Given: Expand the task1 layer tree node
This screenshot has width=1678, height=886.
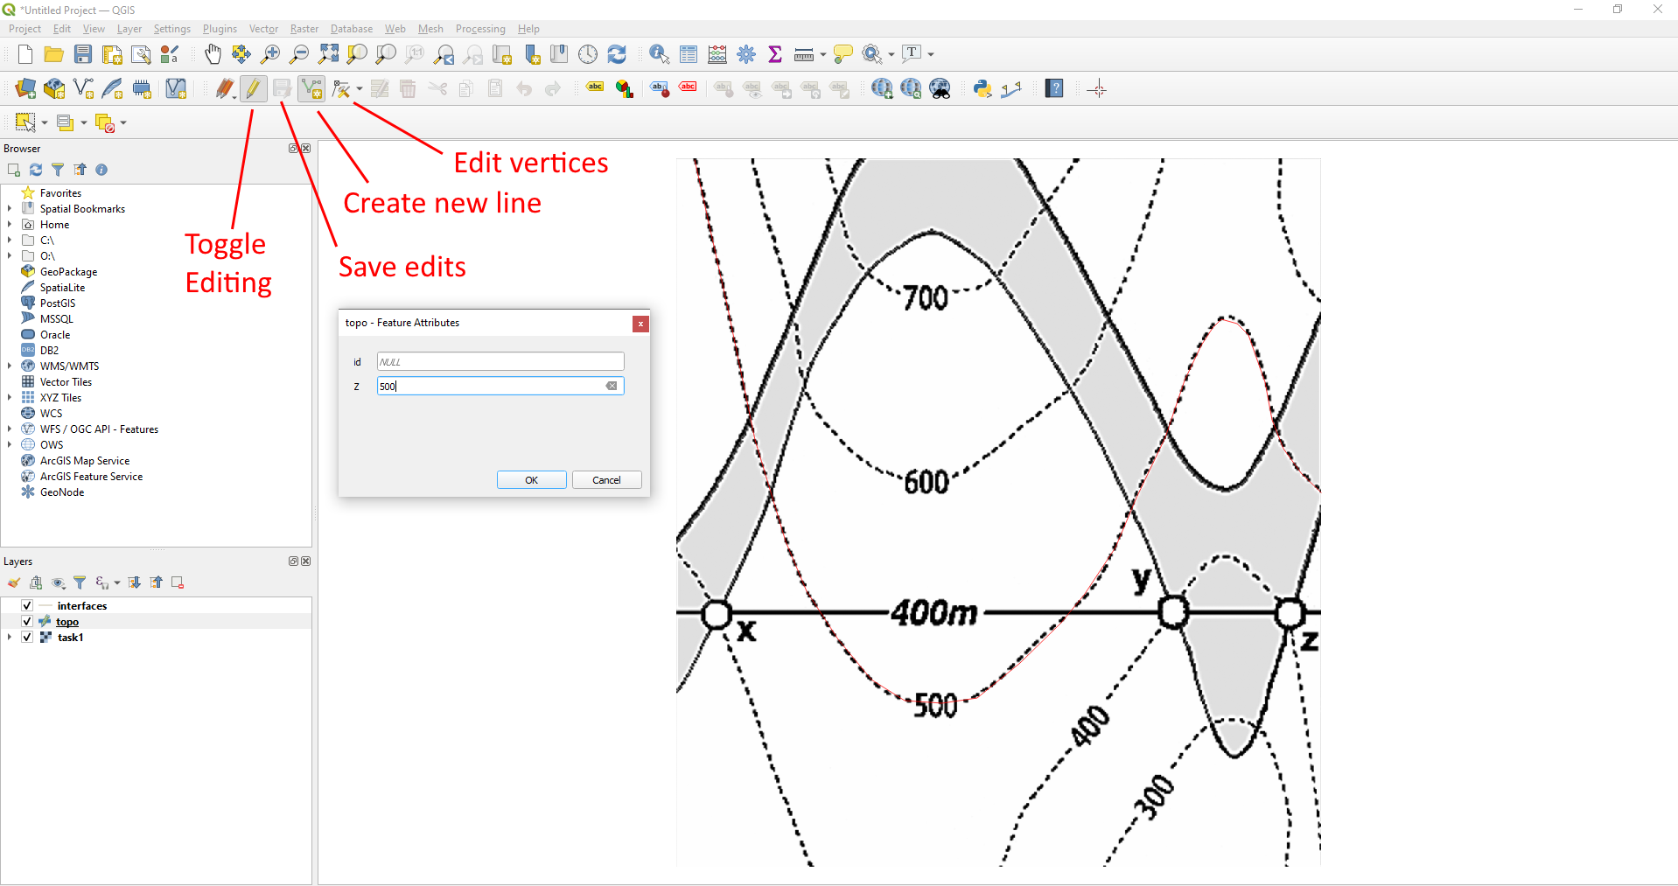Looking at the screenshot, I should (x=10, y=637).
